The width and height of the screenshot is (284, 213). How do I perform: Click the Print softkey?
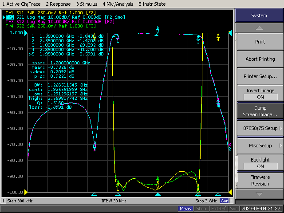coord(260,42)
